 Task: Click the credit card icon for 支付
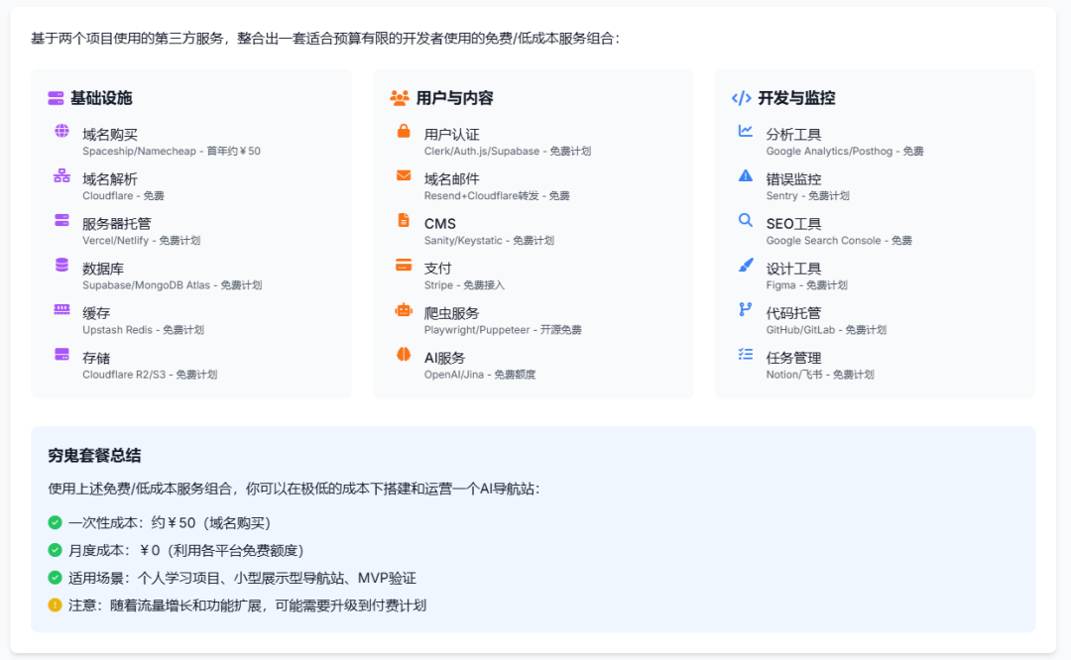click(404, 265)
